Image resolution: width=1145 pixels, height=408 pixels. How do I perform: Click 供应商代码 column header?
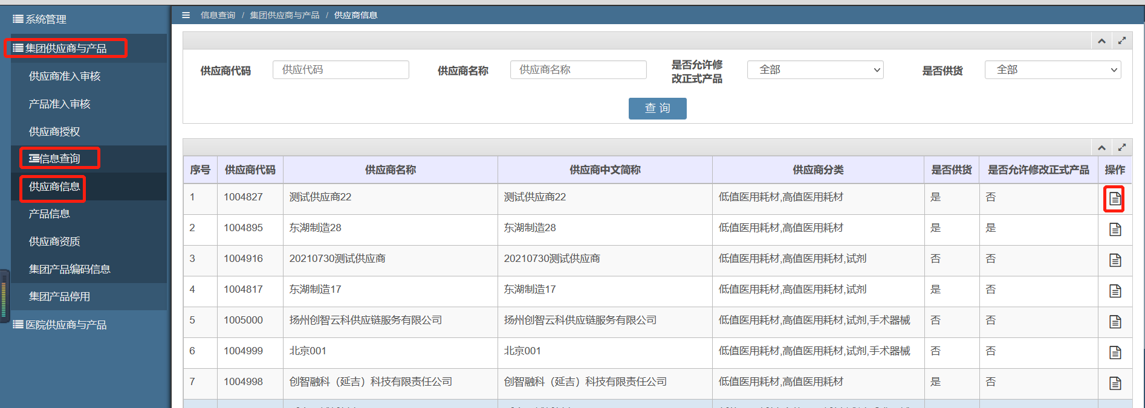click(250, 170)
